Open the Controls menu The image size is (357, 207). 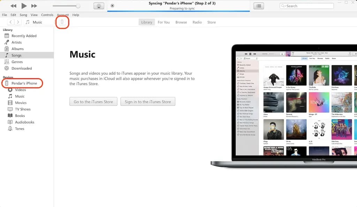pos(47,15)
